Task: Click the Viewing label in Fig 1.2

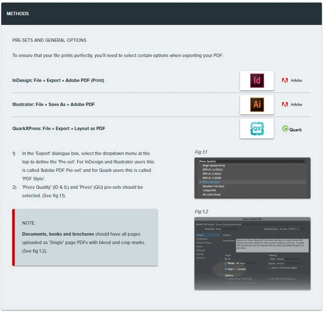Action: click(x=273, y=255)
